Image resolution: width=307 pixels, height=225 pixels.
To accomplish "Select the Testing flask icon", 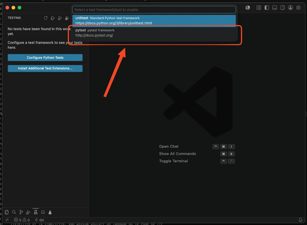I will click(x=36, y=212).
